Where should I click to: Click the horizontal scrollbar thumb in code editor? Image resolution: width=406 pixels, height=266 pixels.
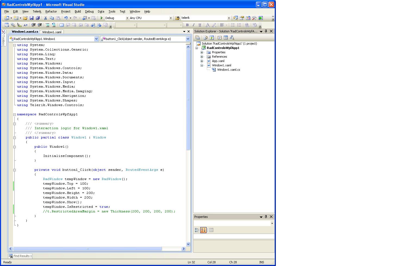[88, 249]
